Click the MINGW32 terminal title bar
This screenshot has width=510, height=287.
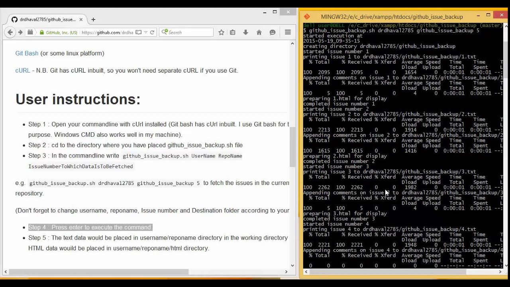(392, 17)
